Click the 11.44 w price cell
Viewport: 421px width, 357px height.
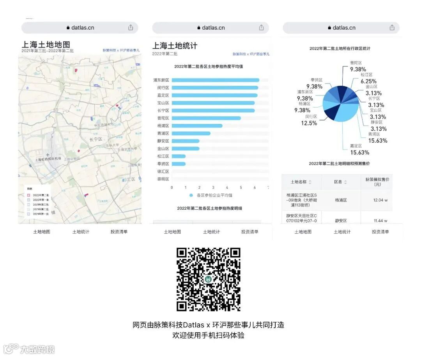(380, 221)
